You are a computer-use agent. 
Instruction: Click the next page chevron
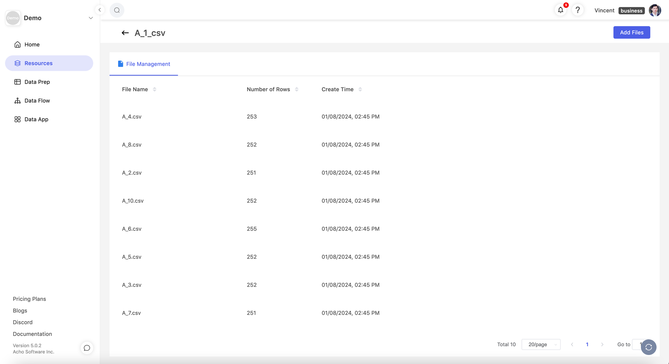click(602, 344)
